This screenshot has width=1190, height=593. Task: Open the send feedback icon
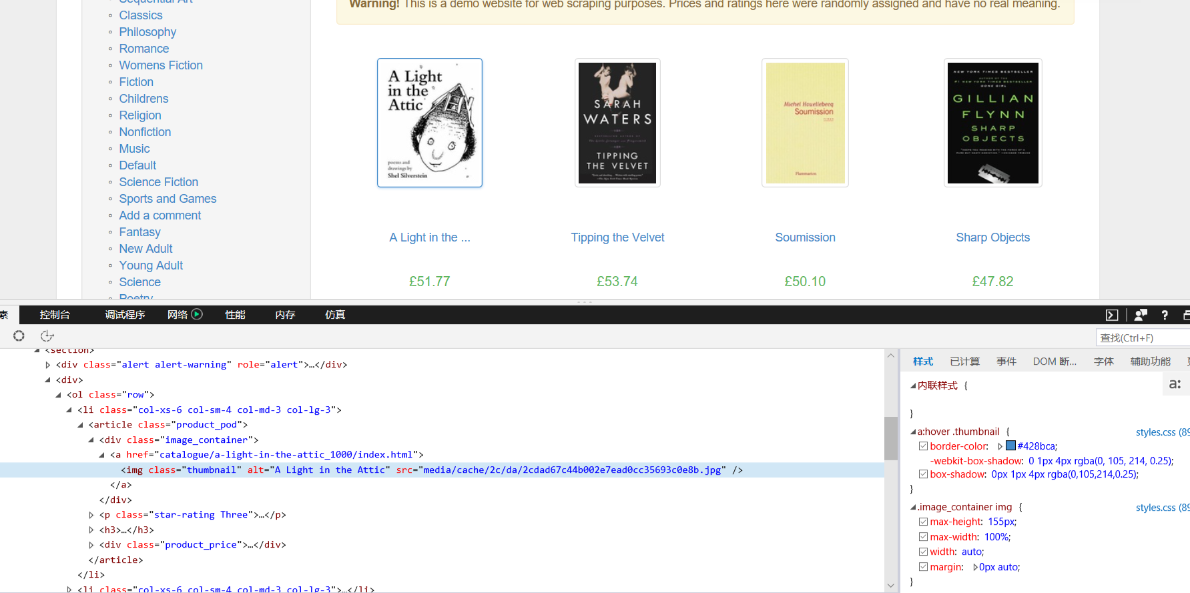(x=1141, y=315)
